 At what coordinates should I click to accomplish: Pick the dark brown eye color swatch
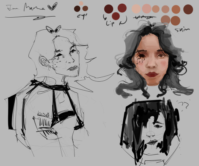click(77, 9)
